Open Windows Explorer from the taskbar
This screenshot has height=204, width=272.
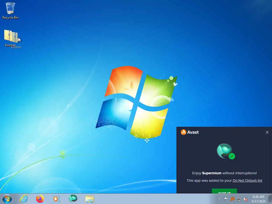[x=90, y=199]
